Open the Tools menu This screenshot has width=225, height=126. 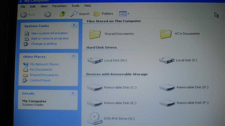pos(75,6)
